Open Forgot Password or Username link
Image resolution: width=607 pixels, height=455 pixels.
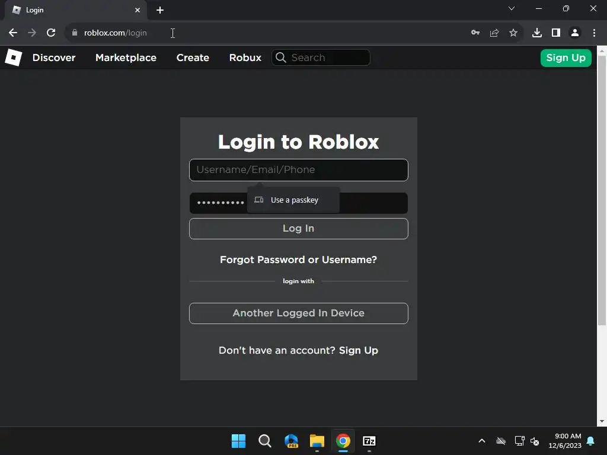click(299, 259)
